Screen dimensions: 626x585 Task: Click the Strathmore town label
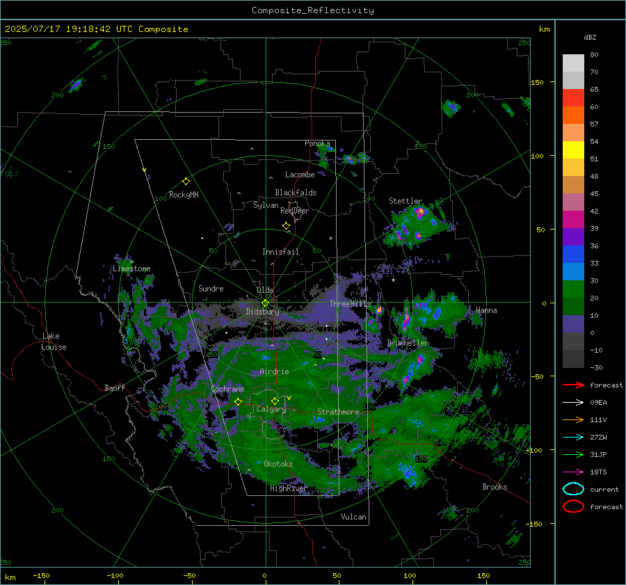(x=338, y=412)
